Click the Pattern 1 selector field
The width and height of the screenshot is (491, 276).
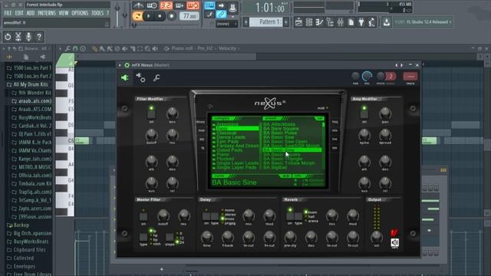point(266,22)
